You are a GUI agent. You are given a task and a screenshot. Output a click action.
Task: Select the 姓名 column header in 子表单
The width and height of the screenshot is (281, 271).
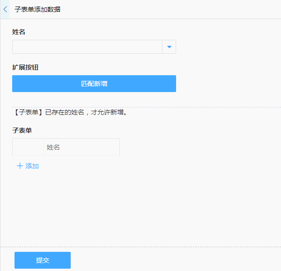pyautogui.click(x=81, y=147)
